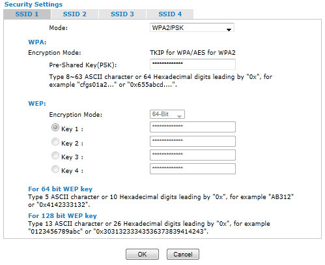Confirm settings with the OK button
This screenshot has width=325, height=265.
tap(142, 254)
